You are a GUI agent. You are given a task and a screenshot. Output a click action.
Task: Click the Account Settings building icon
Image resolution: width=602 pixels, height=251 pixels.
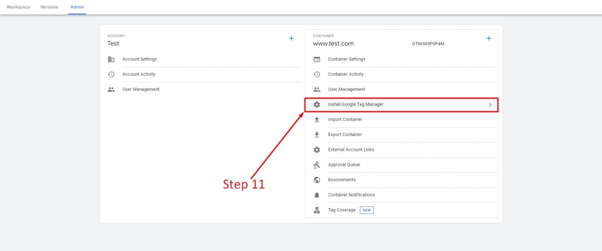tap(111, 59)
